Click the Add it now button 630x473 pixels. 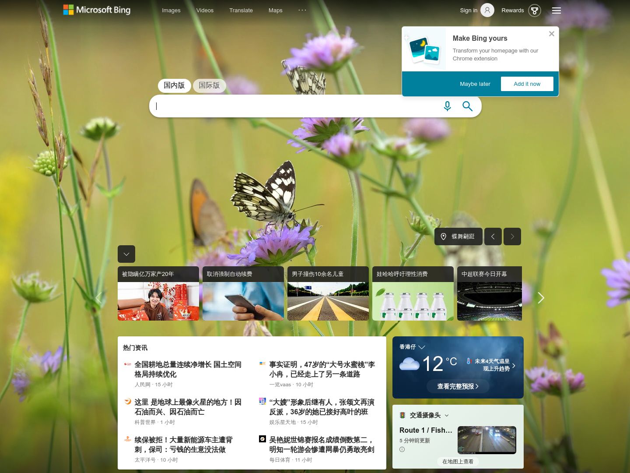click(527, 84)
